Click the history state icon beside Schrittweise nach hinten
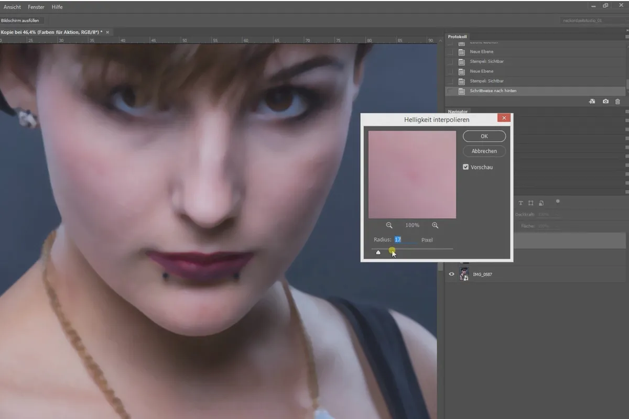The image size is (629, 419). 462,91
